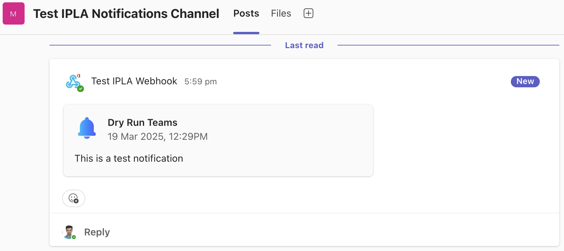The width and height of the screenshot is (564, 251).
Task: Click the blue bell notification icon
Action: pos(87,128)
